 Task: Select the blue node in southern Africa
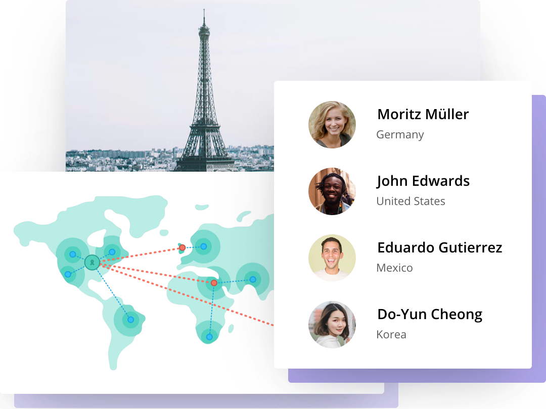(209, 337)
